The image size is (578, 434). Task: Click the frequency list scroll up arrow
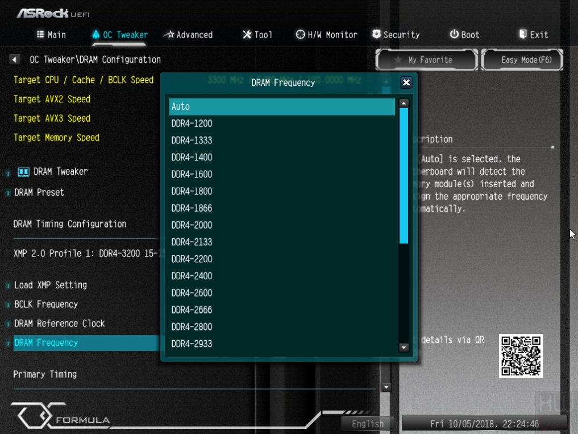click(x=404, y=104)
